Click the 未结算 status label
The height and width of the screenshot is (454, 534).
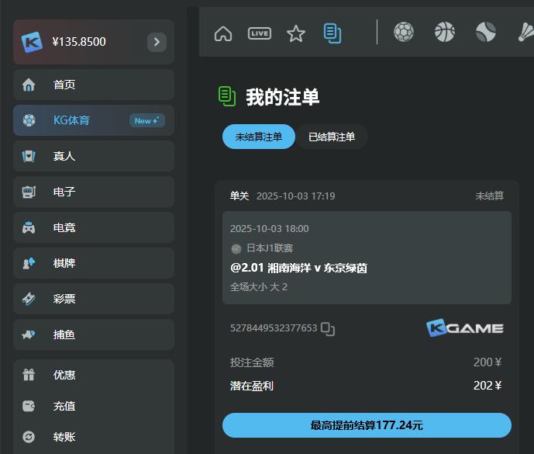click(x=489, y=196)
